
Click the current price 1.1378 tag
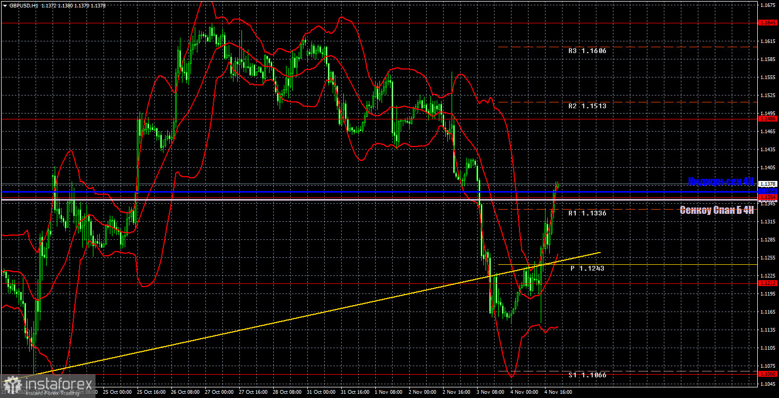click(x=768, y=184)
